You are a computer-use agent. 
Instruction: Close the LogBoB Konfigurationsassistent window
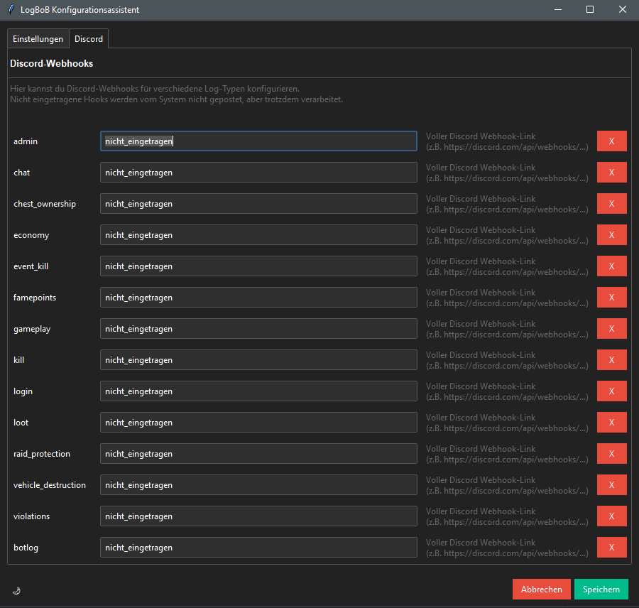[x=622, y=9]
